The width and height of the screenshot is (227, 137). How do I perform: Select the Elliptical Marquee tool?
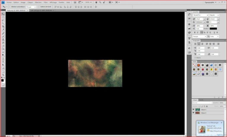(3, 17)
